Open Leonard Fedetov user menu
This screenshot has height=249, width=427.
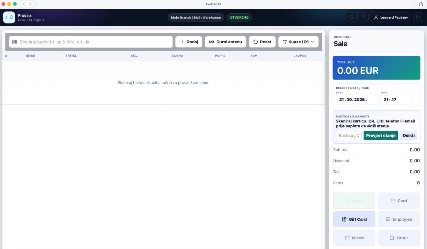391,17
